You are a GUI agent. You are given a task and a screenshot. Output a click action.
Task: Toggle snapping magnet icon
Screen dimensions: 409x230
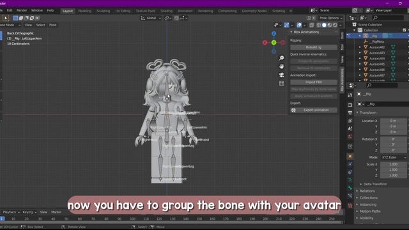176,18
